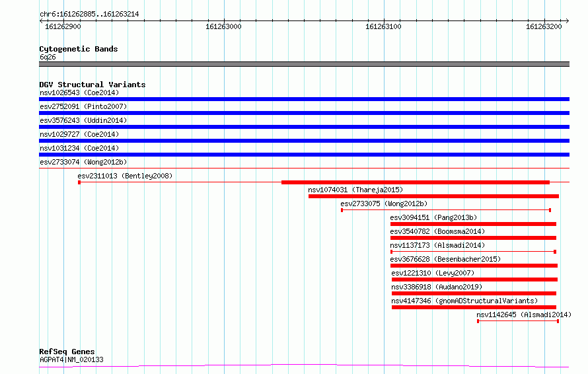Click ruler position 161262900

click(63, 26)
